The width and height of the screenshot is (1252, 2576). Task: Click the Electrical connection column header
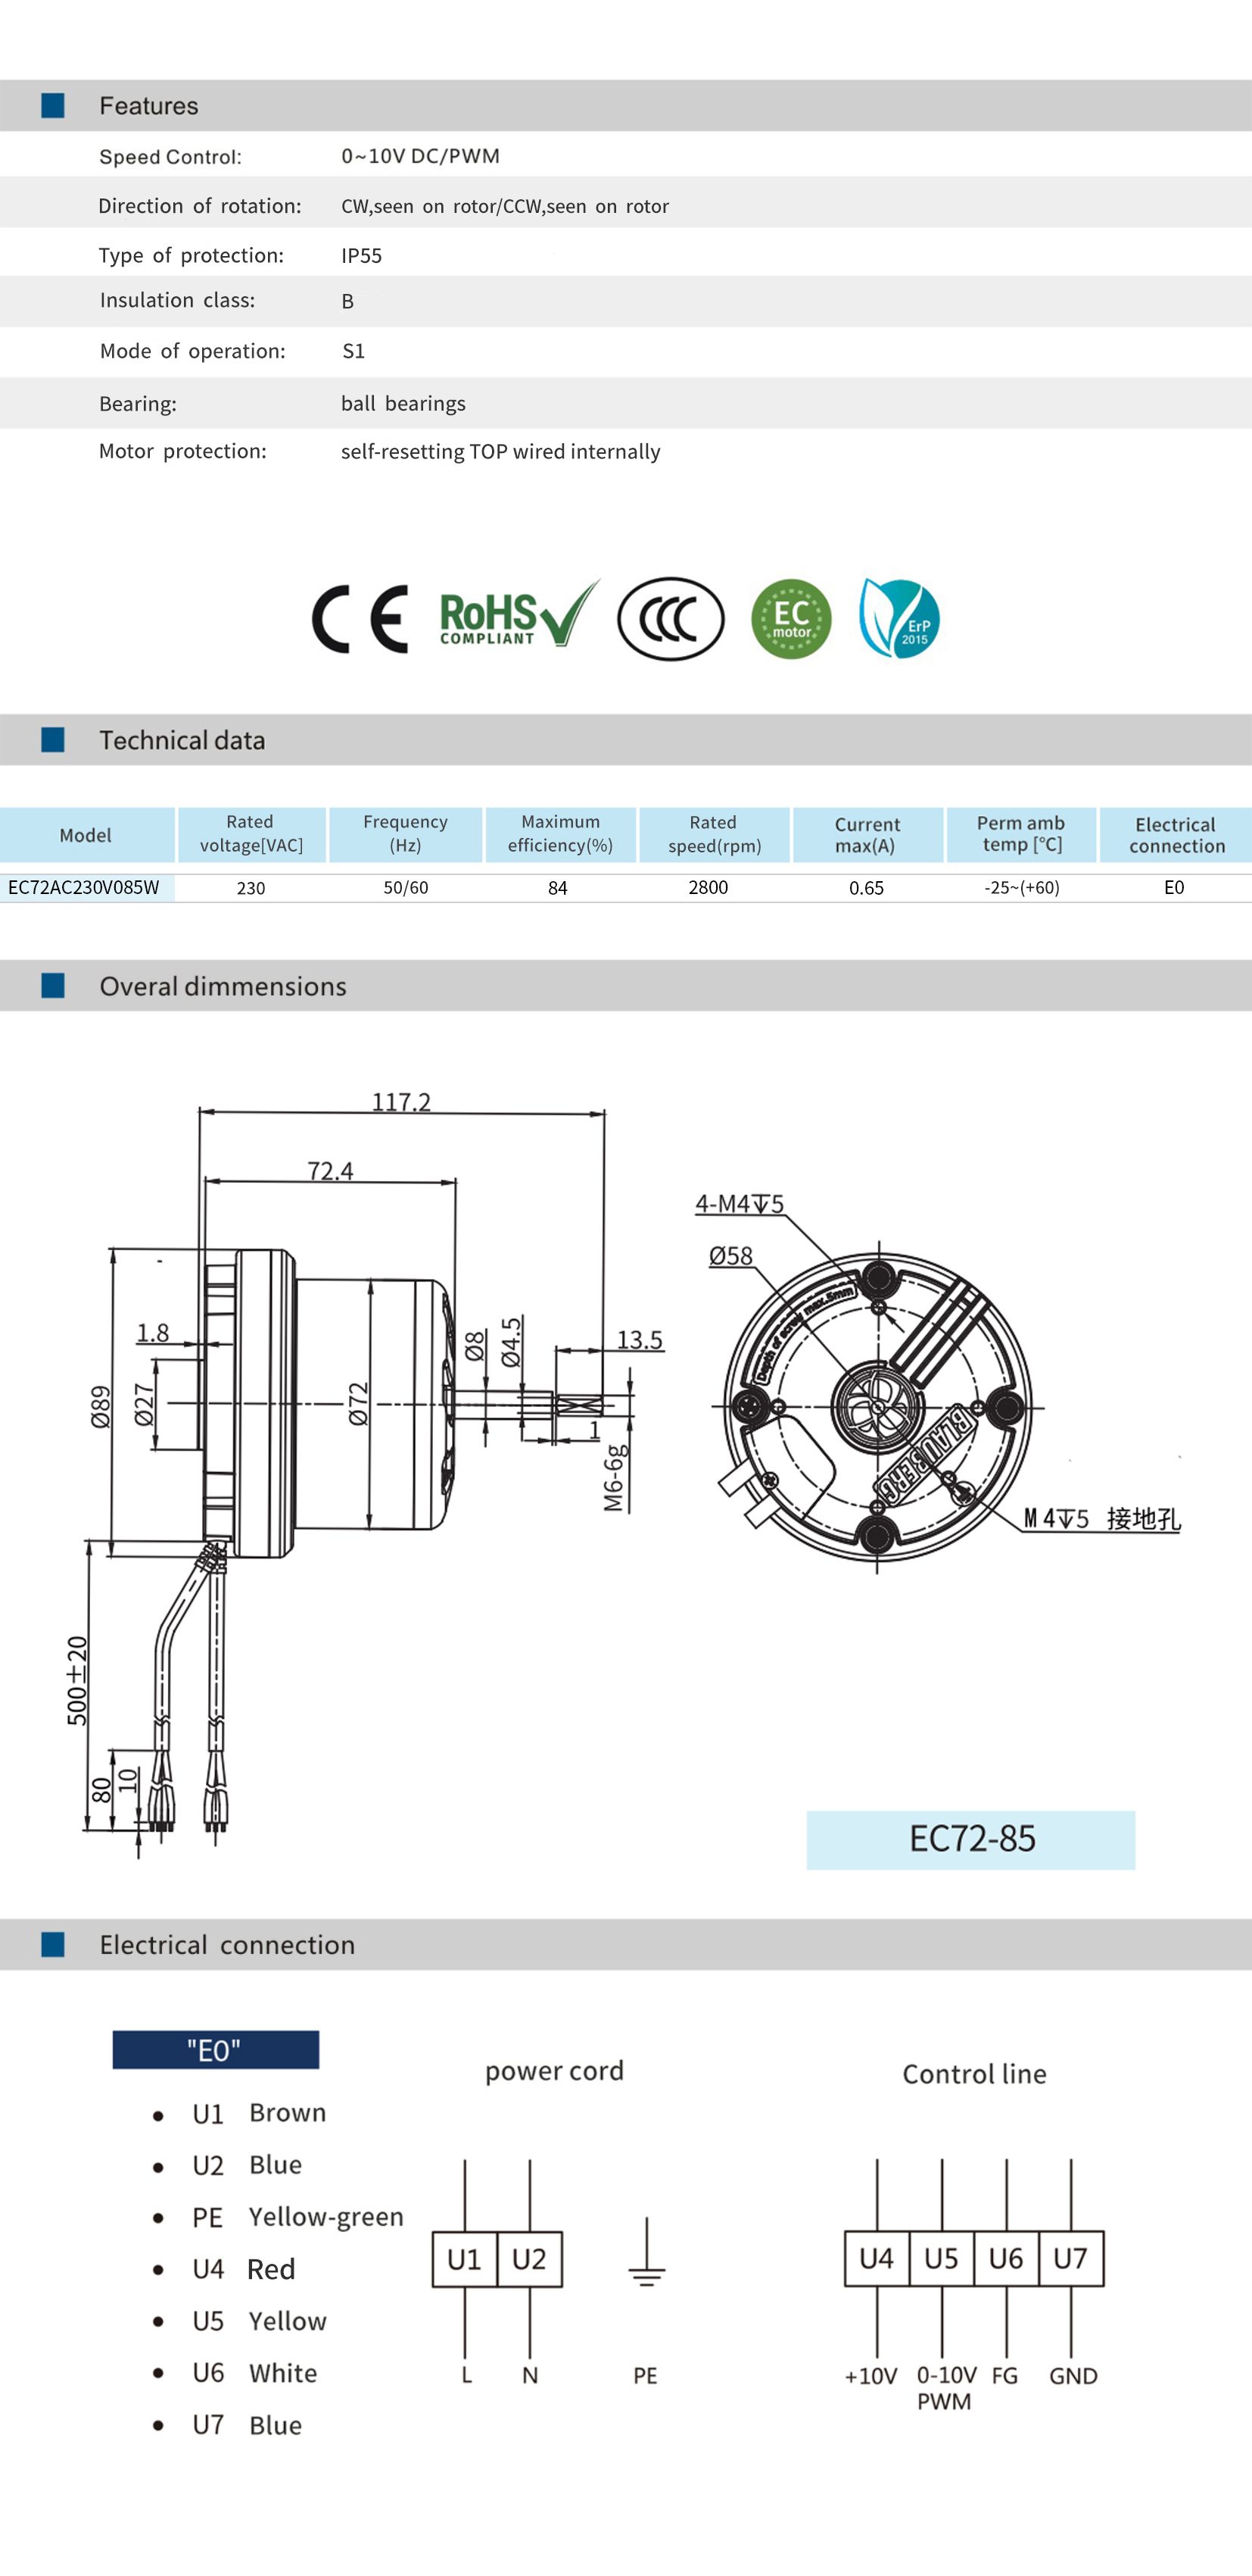pos(1176,834)
